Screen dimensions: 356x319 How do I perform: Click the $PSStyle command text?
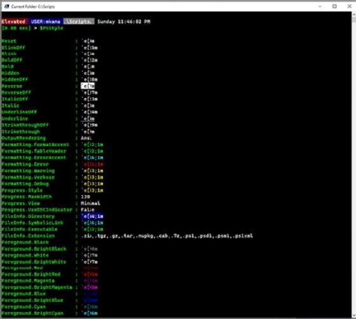pos(51,28)
